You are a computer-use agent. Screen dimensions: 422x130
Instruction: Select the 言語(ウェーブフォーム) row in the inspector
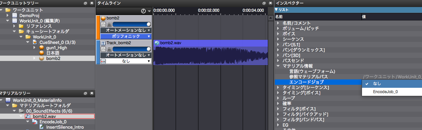[348, 71]
